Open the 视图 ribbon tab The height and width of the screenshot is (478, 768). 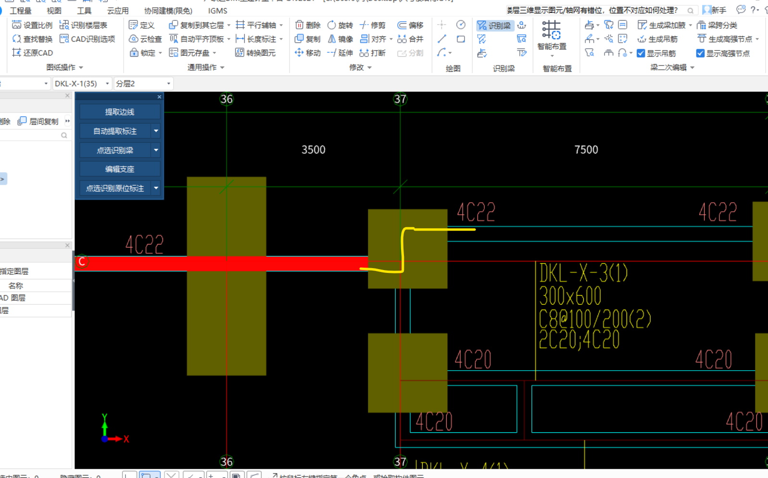[54, 11]
